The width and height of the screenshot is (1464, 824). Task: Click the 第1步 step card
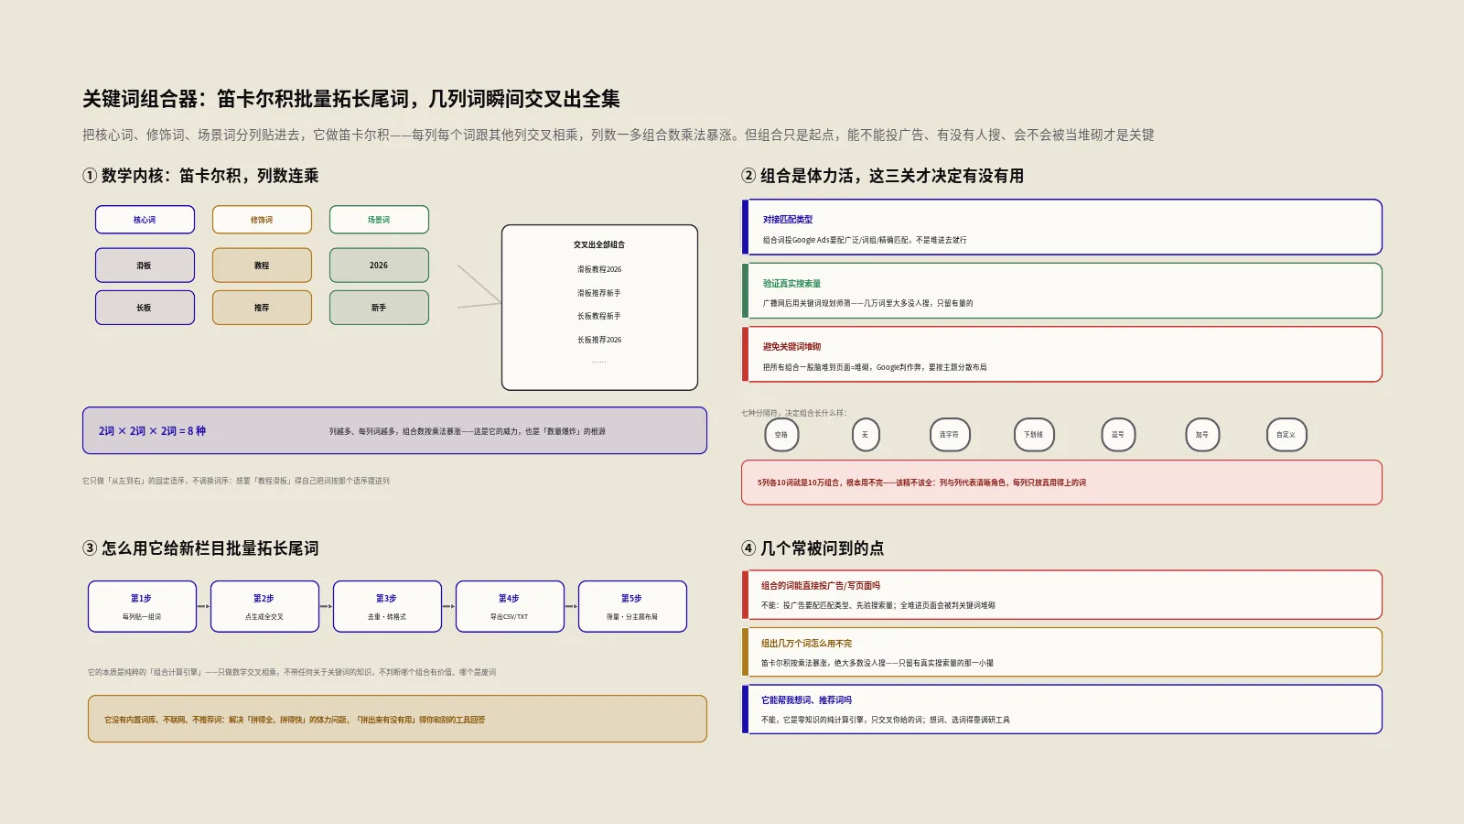pyautogui.click(x=142, y=606)
